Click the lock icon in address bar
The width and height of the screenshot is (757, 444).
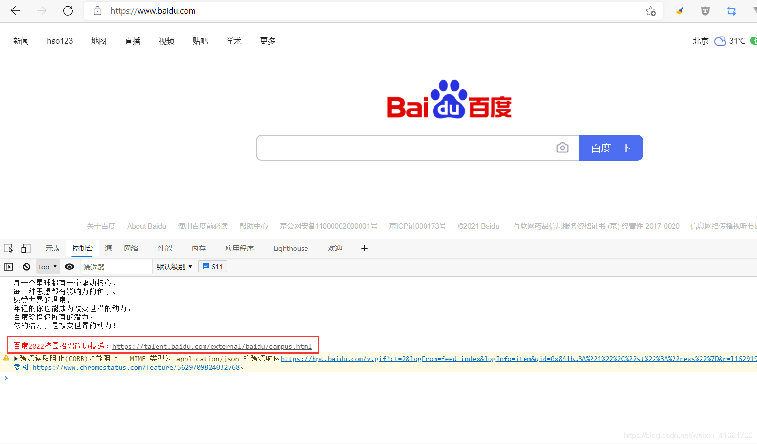[x=97, y=11]
